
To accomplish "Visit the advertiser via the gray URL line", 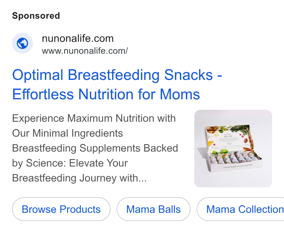I will tap(85, 51).
